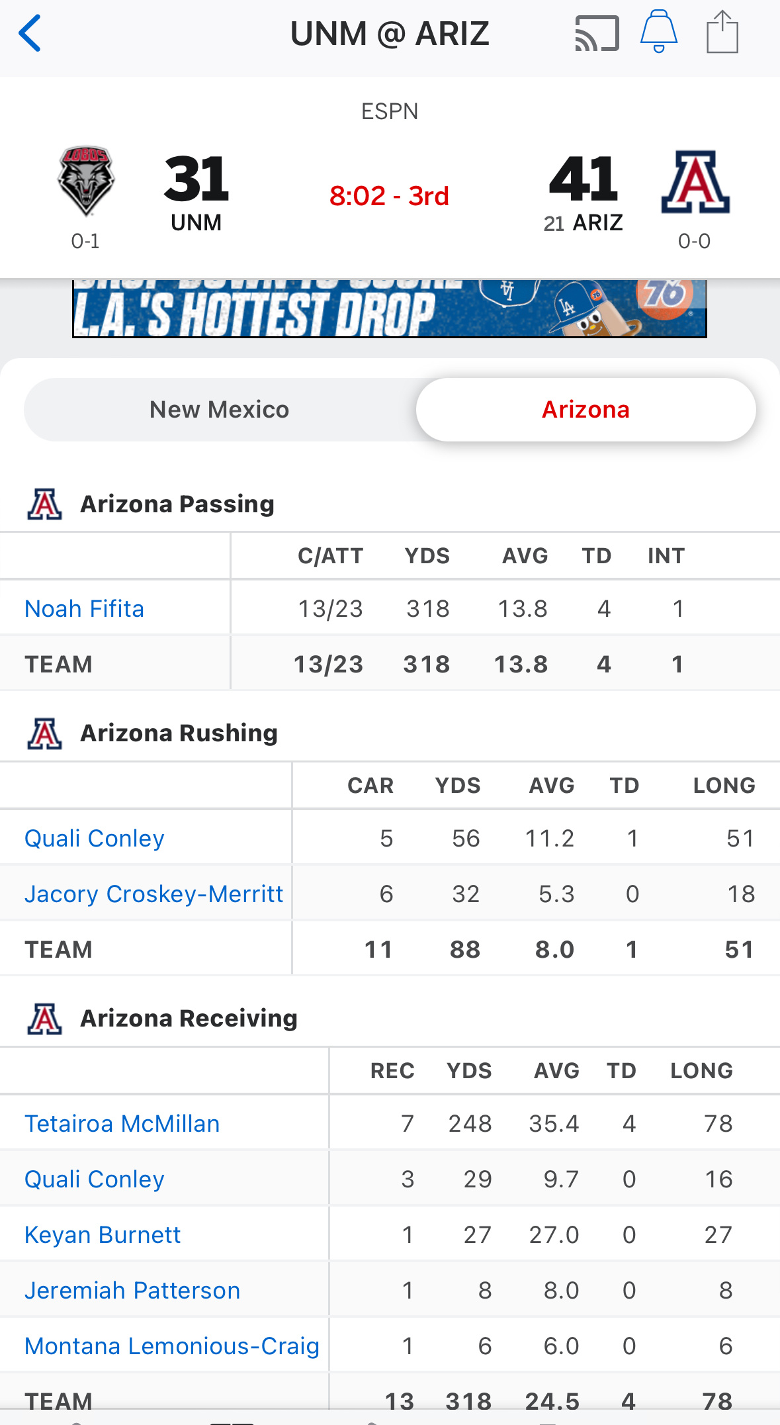The height and width of the screenshot is (1425, 780).
Task: Tap Arizona logo beside Passing header
Action: pos(45,504)
